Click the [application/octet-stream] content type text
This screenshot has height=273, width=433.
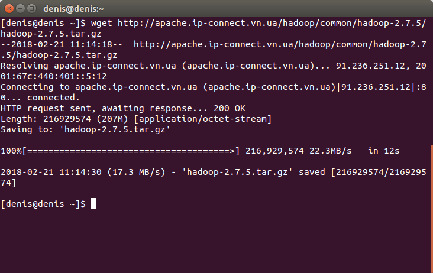203,119
